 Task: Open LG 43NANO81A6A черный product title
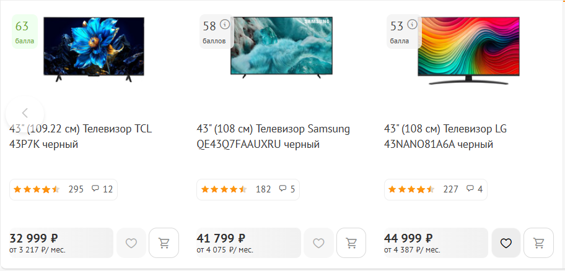445,137
